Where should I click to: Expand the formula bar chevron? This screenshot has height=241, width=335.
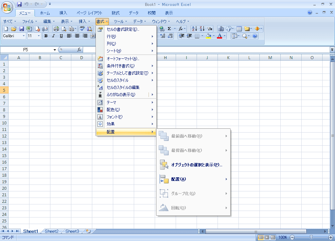332,50
